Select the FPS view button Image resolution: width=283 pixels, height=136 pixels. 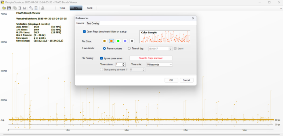click(76, 8)
